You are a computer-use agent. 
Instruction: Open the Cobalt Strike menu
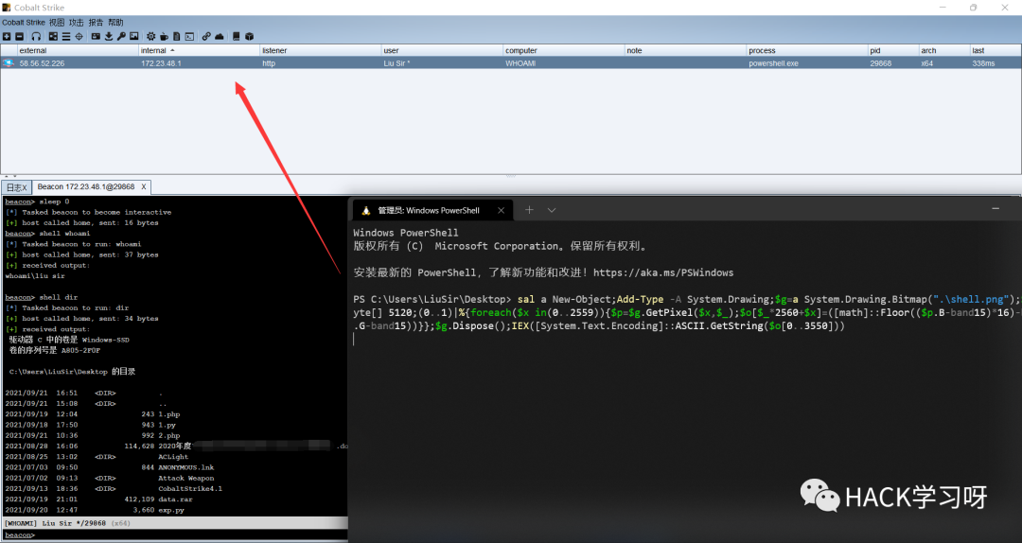click(24, 23)
